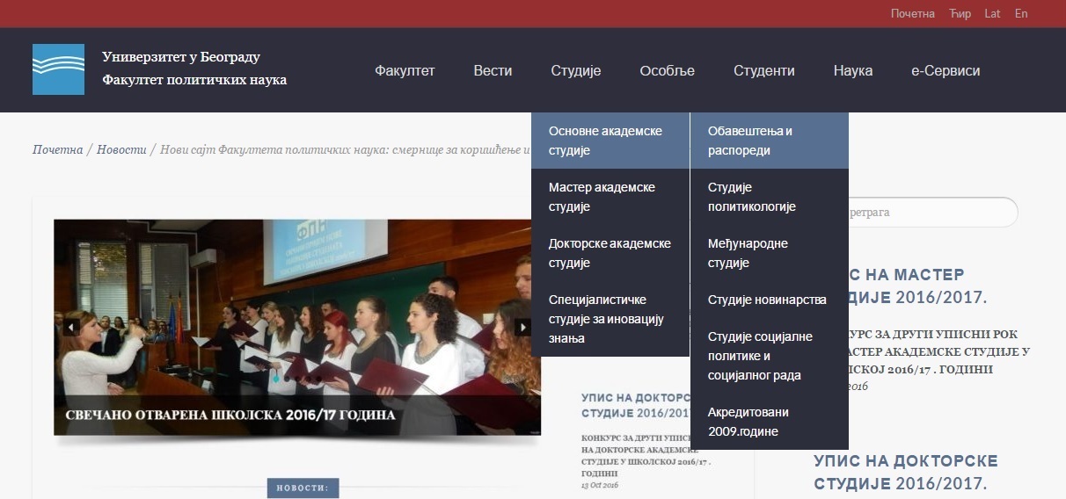Image resolution: width=1066 pixels, height=499 pixels.
Task: Open the Особље main menu
Action: [x=668, y=70]
